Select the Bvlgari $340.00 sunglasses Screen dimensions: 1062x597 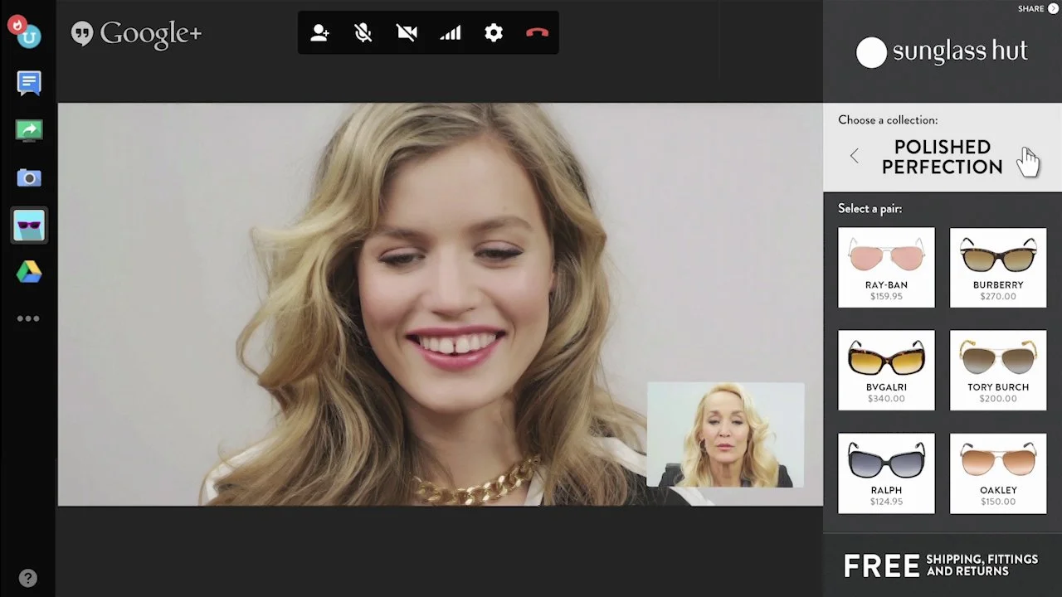coord(886,370)
